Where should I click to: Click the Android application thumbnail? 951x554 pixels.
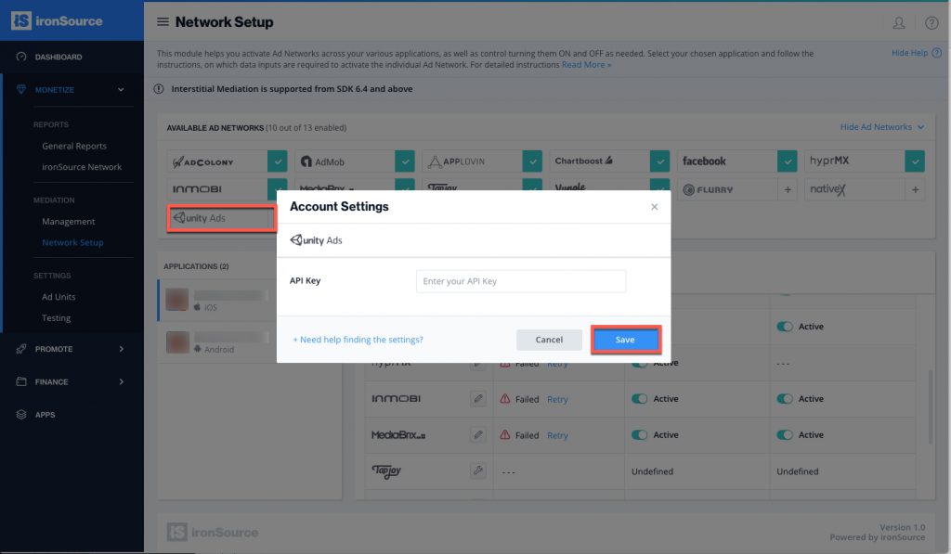176,341
